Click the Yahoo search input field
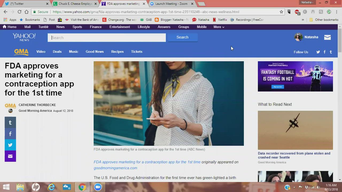The image size is (342, 192). [x=107, y=38]
